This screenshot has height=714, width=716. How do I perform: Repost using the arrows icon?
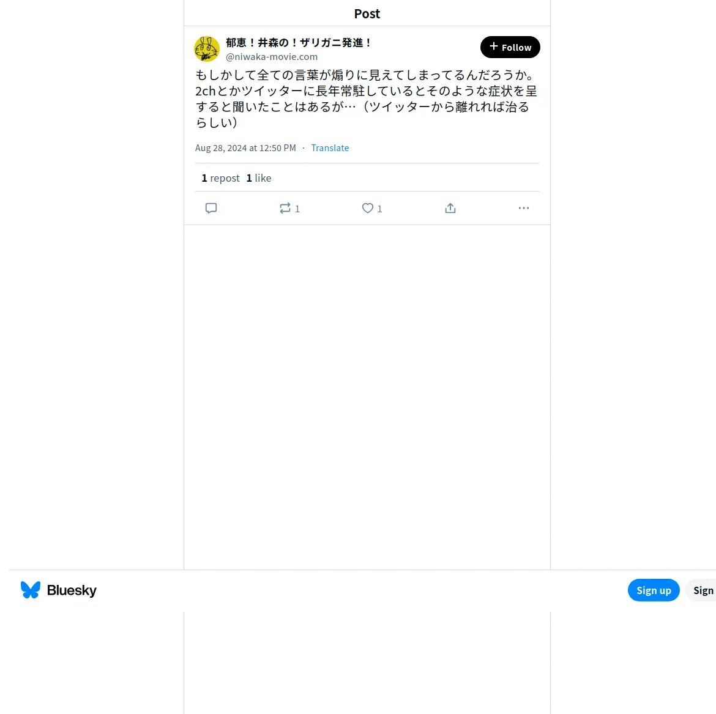point(289,208)
